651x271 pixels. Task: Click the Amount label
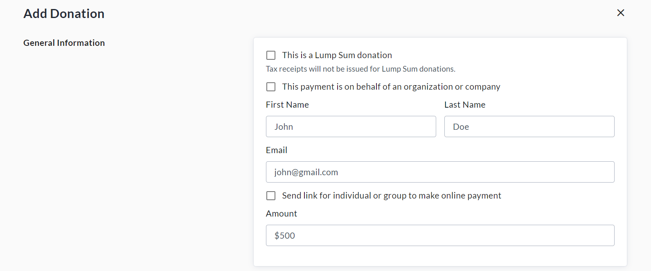(282, 214)
